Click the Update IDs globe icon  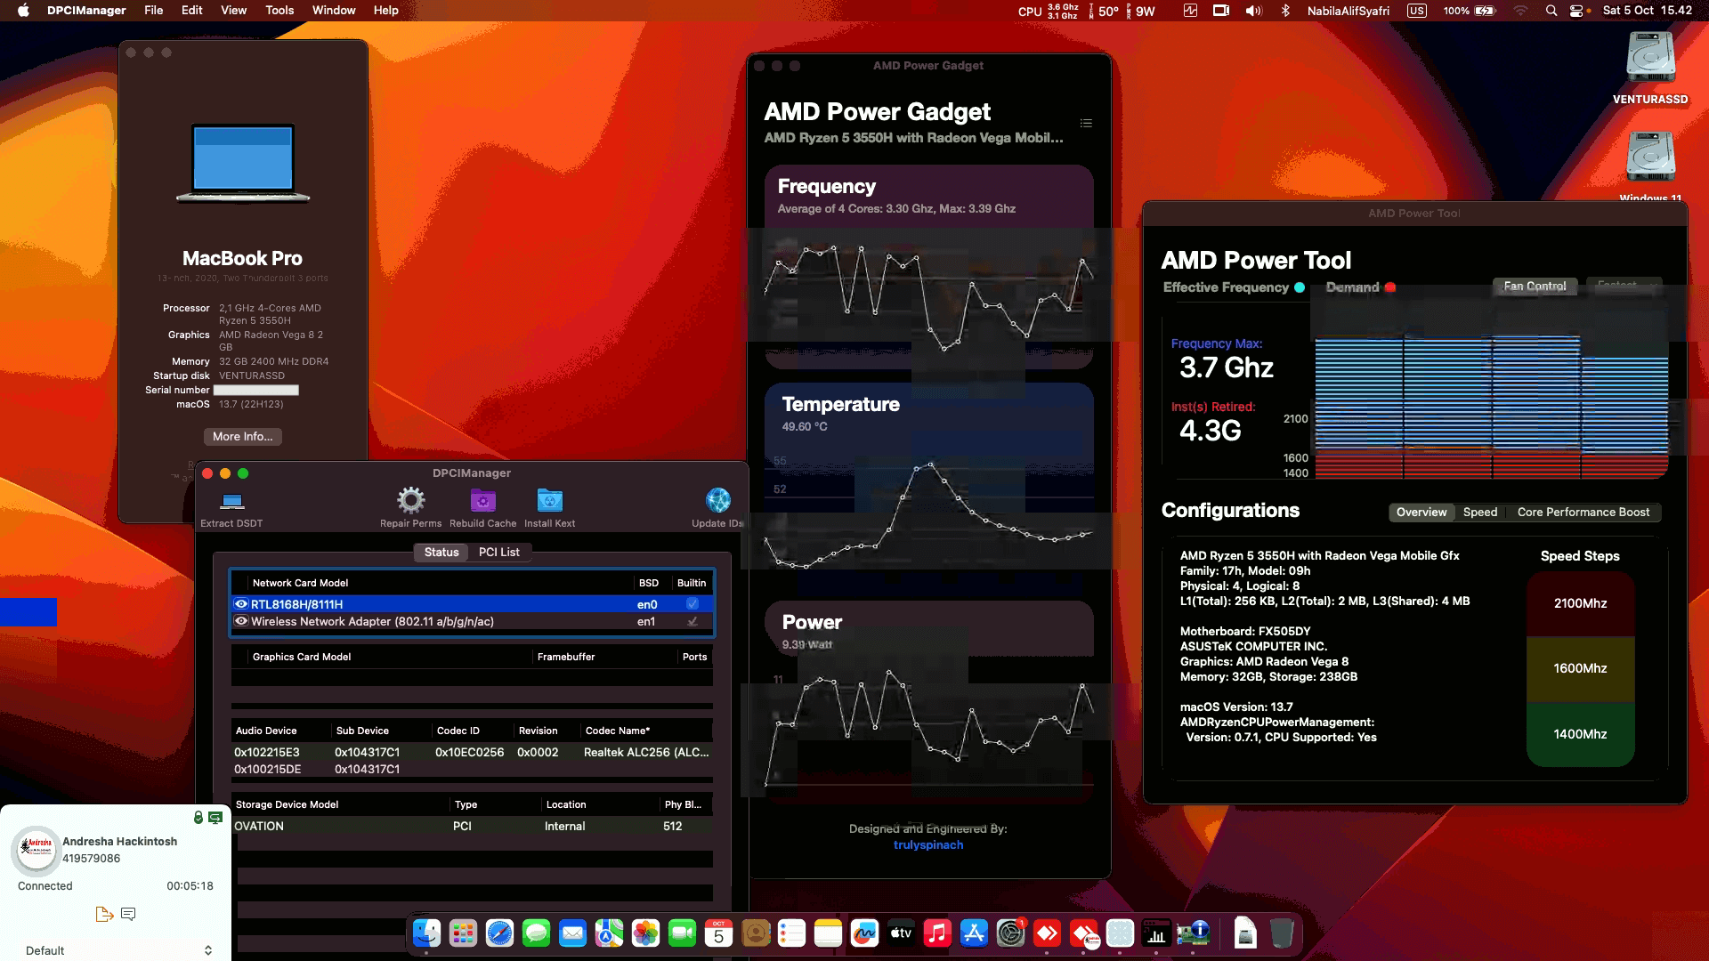pos(717,500)
